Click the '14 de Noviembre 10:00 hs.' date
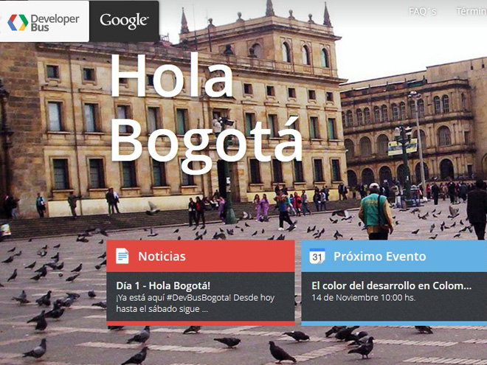Viewport: 487px width, 365px height. [x=363, y=298]
